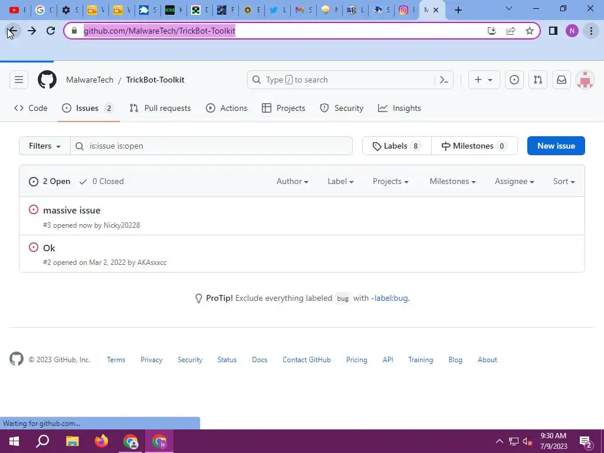This screenshot has width=604, height=453.
Task: Toggle the browser side panel
Action: click(553, 31)
